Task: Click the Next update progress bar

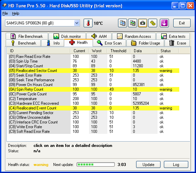Action: (x=96, y=165)
